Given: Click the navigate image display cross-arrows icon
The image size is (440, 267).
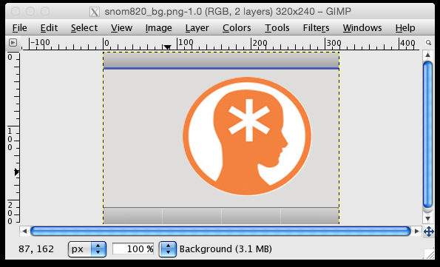Looking at the screenshot, I should [429, 232].
